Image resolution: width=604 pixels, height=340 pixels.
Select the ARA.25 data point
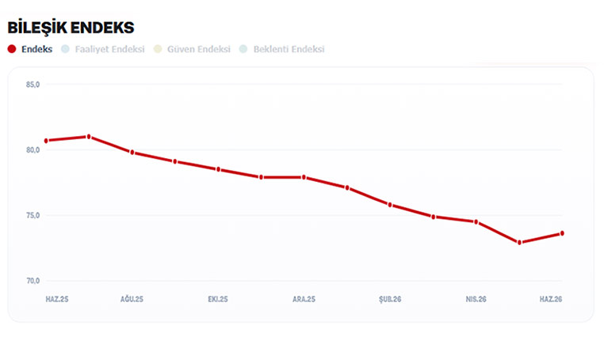click(304, 177)
